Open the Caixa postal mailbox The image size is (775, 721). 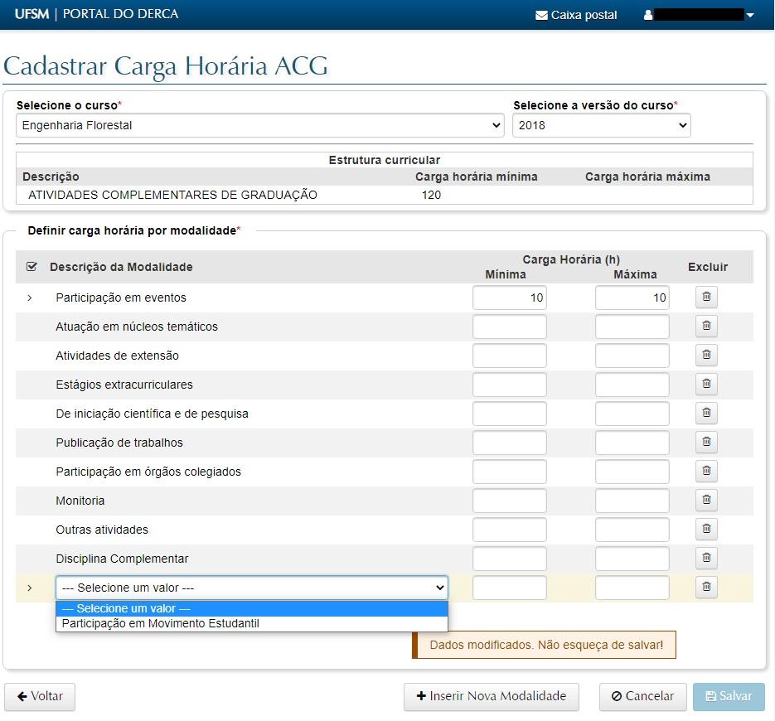(576, 15)
